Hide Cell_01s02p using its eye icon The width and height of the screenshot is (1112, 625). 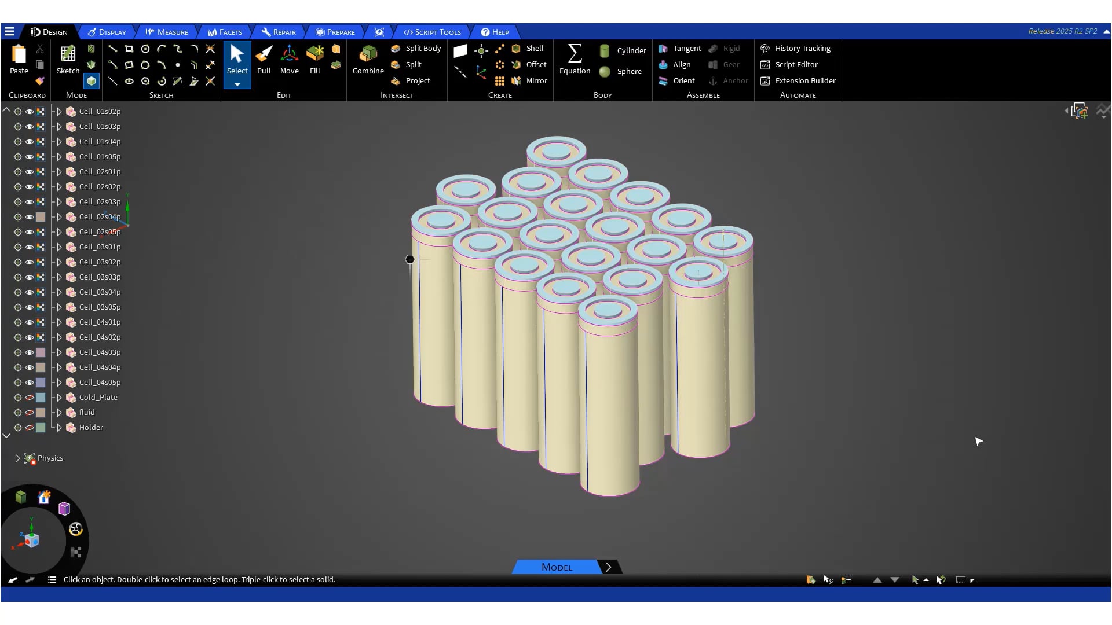tap(29, 112)
